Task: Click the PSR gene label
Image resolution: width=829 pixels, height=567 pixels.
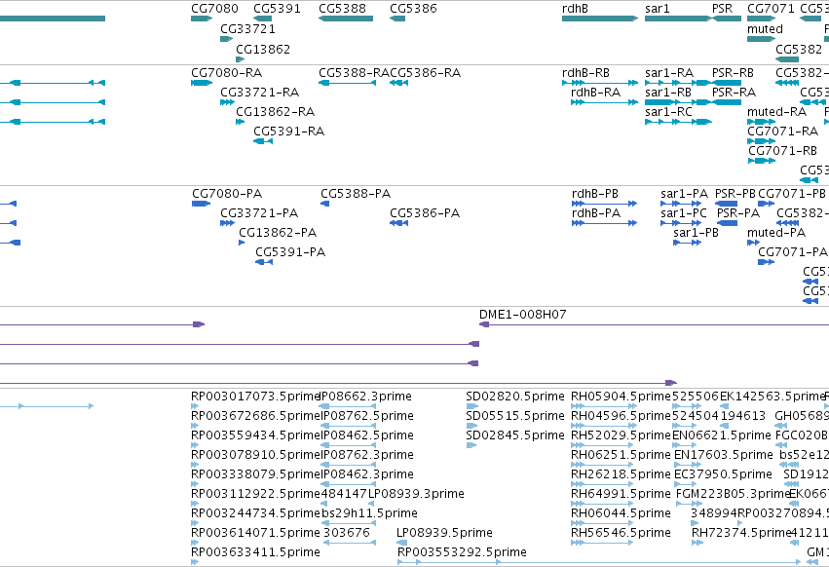Action: 722,9
